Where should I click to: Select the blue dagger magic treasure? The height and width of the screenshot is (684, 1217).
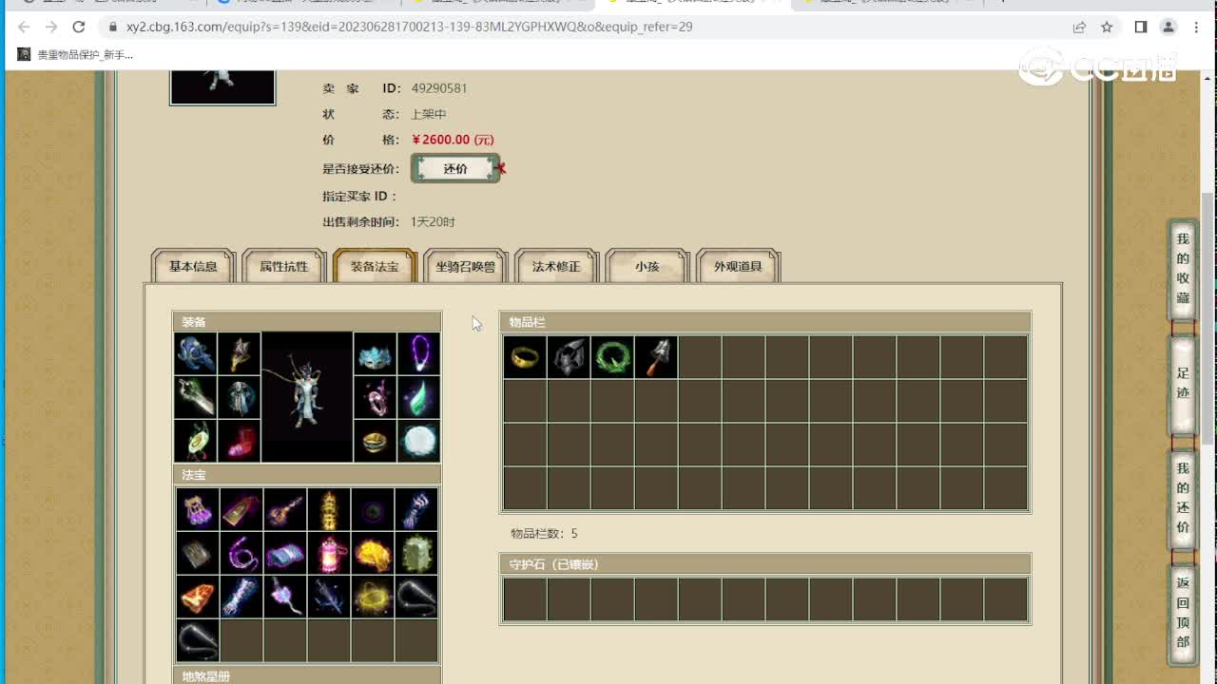coord(329,597)
